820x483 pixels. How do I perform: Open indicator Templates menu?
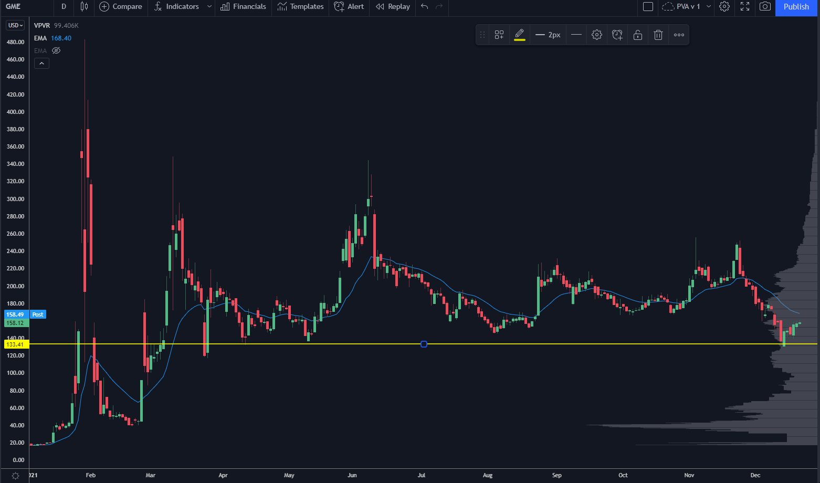click(300, 7)
